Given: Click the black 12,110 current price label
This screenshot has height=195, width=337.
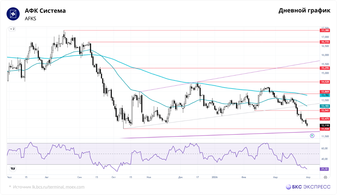Looking at the screenshot, I should [x=325, y=125].
